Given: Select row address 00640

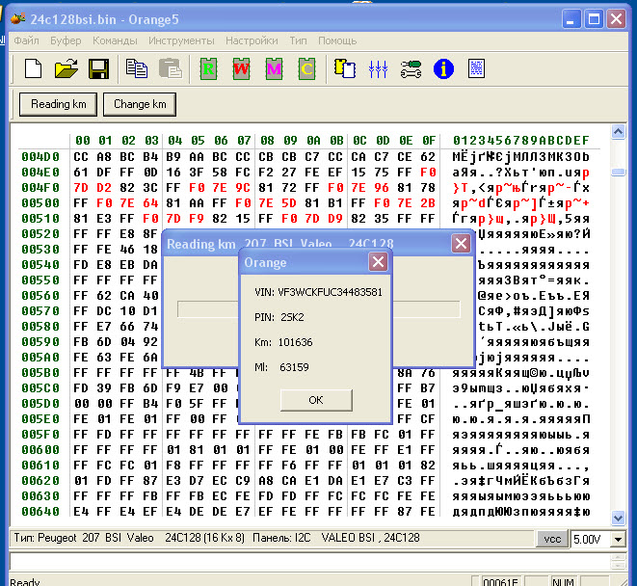Looking at the screenshot, I should 40,512.
